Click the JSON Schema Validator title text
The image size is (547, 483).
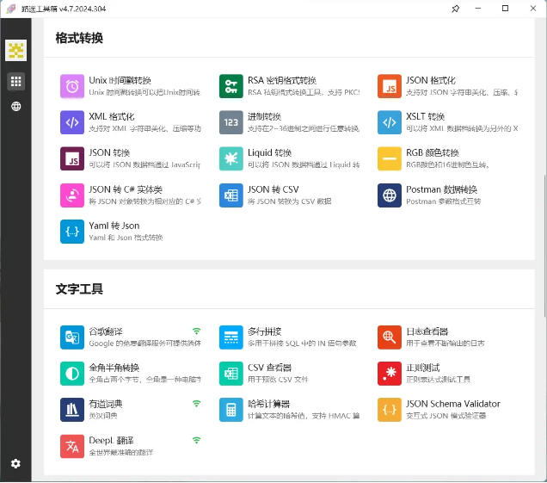453,404
